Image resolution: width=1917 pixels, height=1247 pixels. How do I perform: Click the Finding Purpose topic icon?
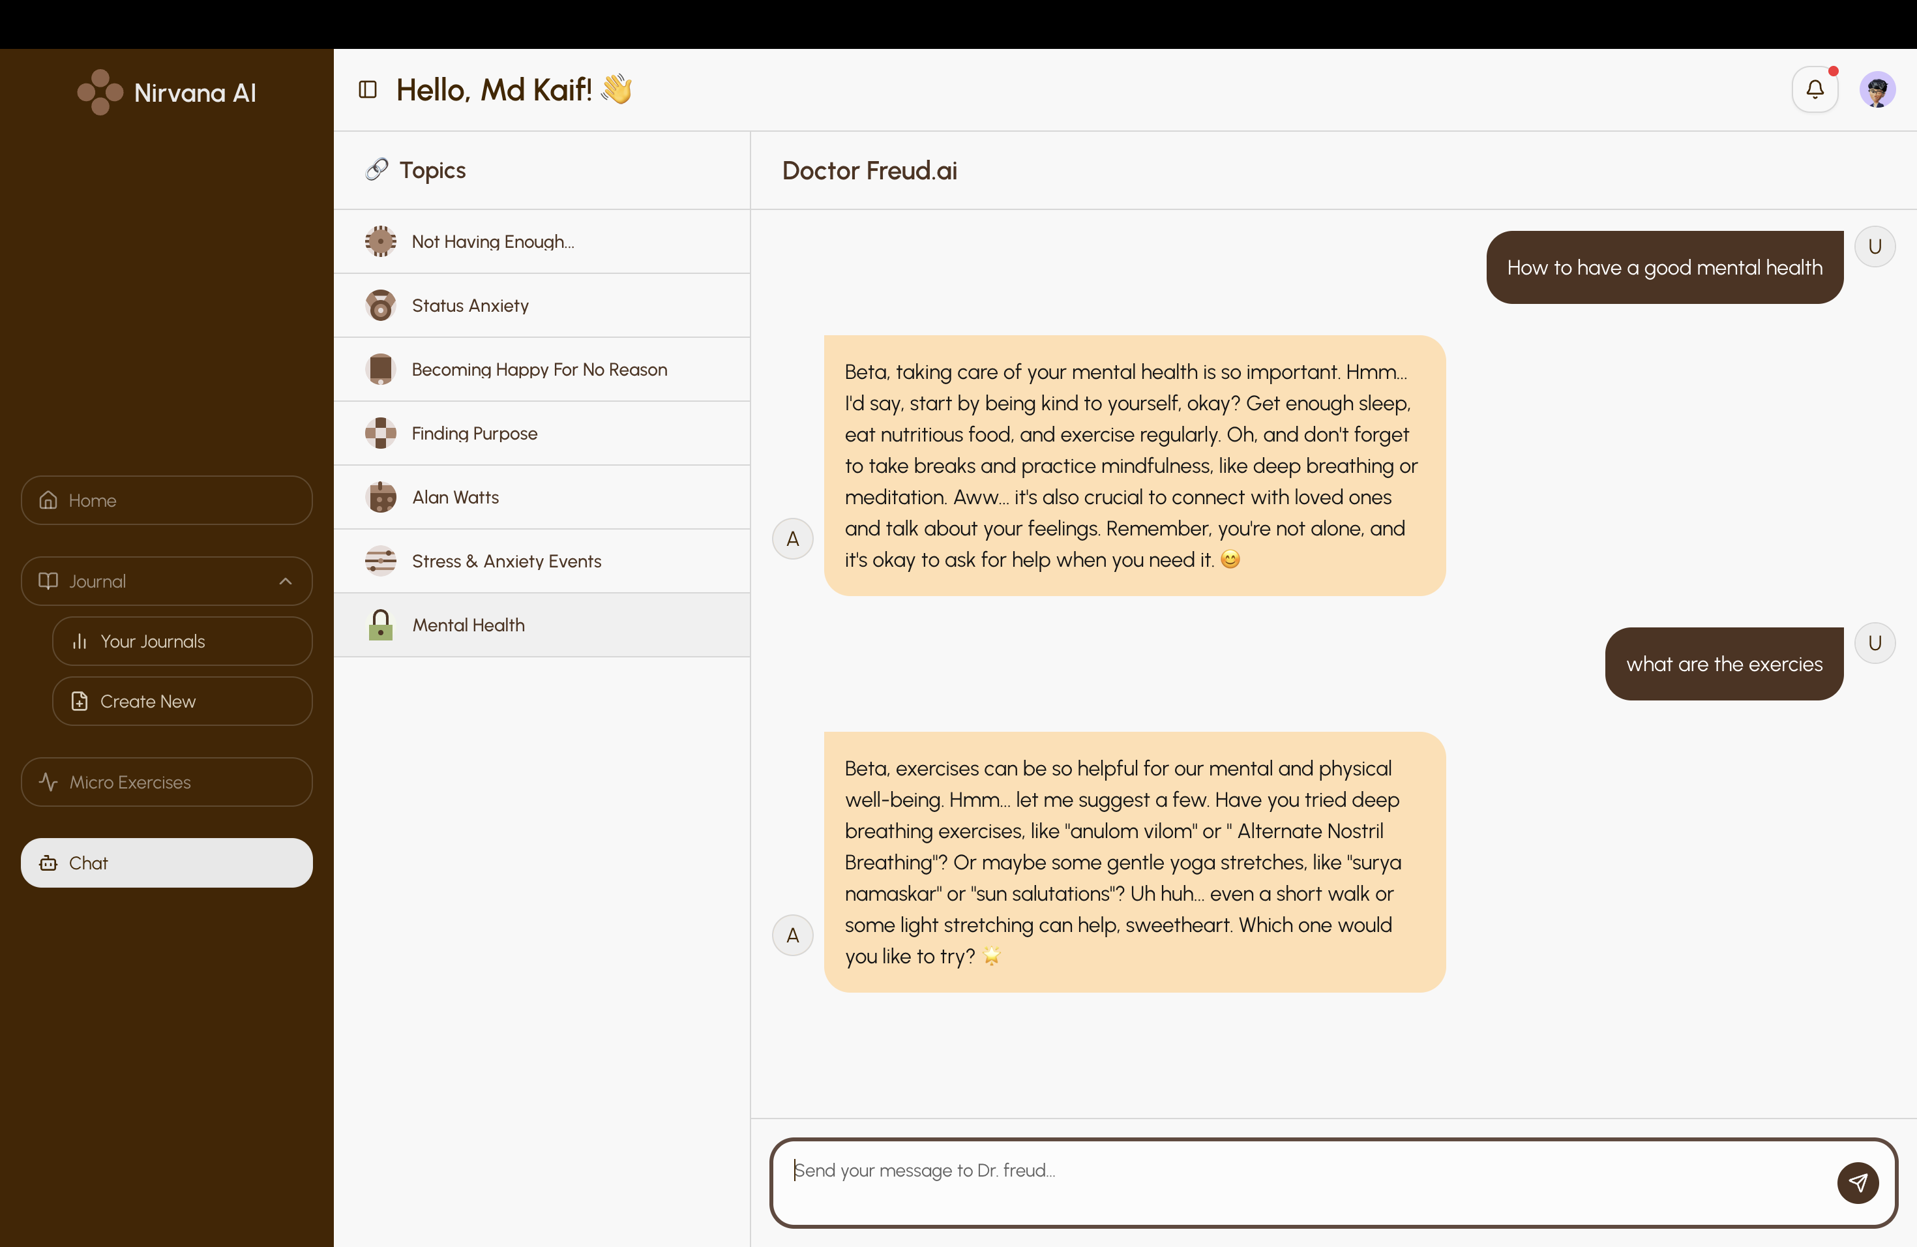[380, 434]
